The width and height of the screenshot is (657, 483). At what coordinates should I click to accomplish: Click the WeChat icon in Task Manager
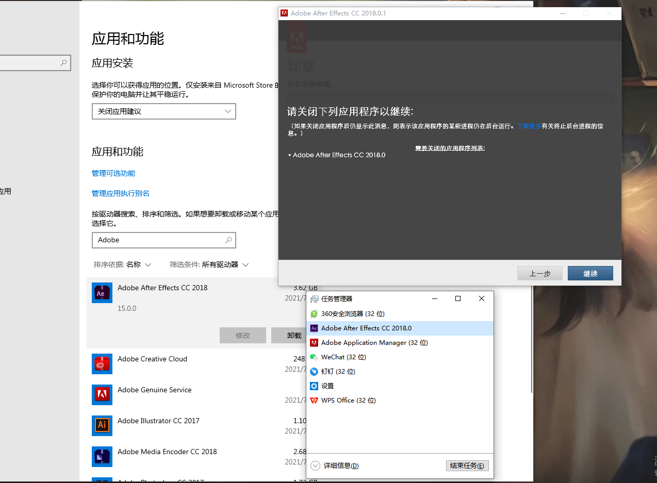[x=314, y=357]
